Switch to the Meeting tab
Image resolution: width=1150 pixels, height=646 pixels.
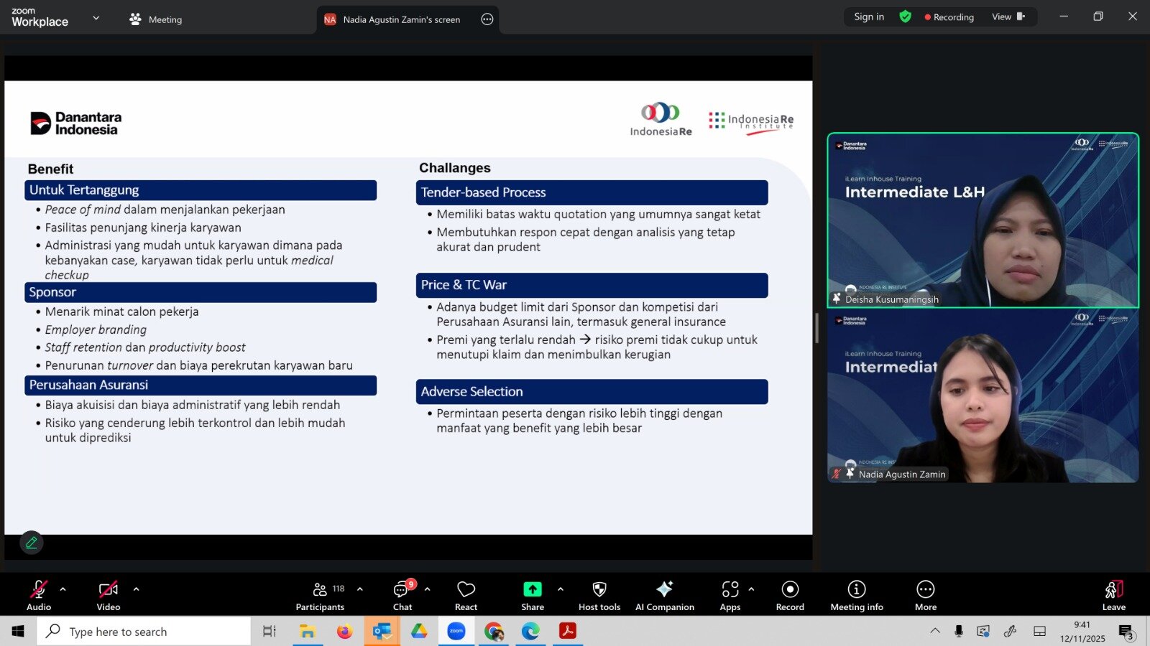tap(156, 19)
